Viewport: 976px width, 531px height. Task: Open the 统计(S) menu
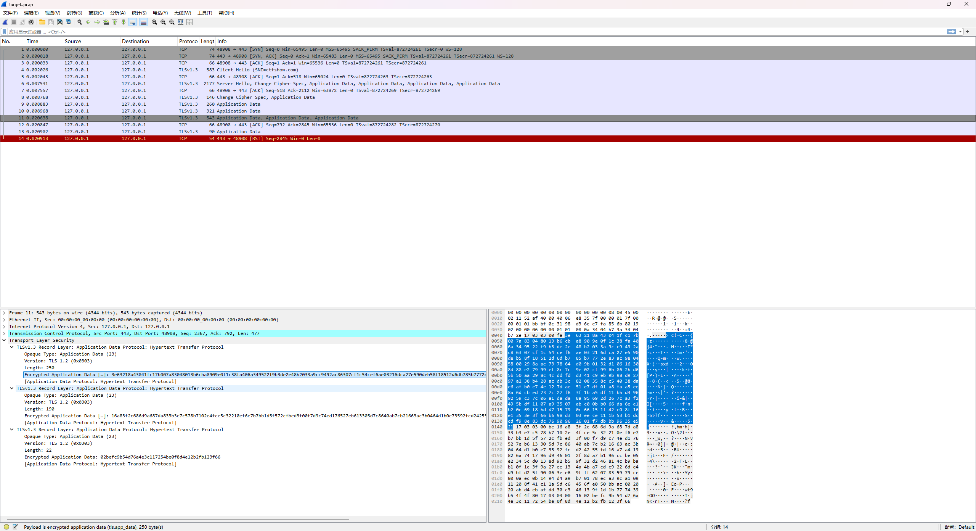coord(139,13)
